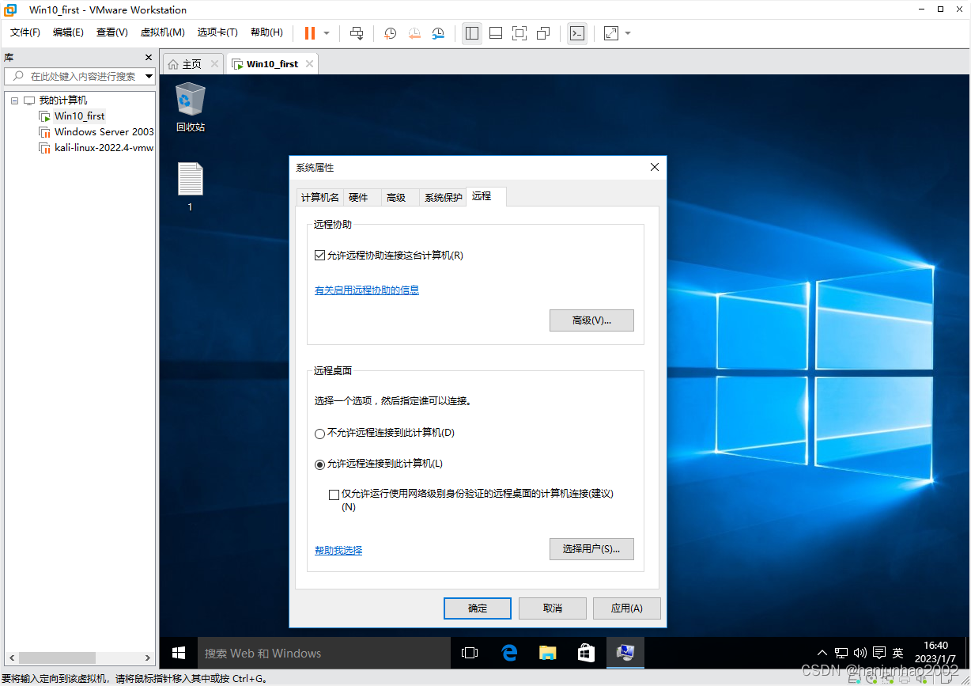The height and width of the screenshot is (686, 971).
Task: Toggle the console view icon
Action: pos(577,33)
